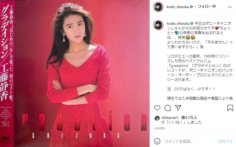Click the verified badge beside header username

point(191,7)
